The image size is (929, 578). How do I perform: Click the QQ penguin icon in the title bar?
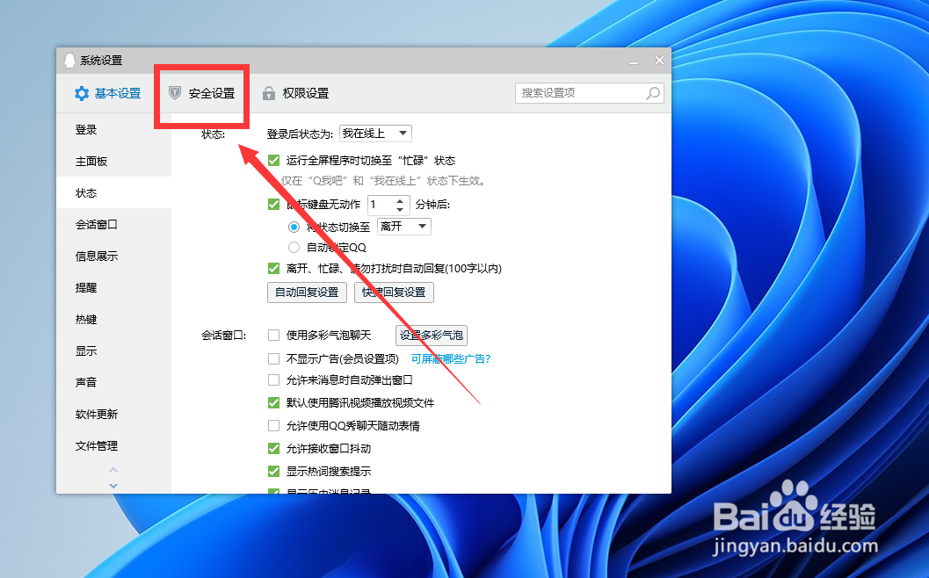pos(70,60)
